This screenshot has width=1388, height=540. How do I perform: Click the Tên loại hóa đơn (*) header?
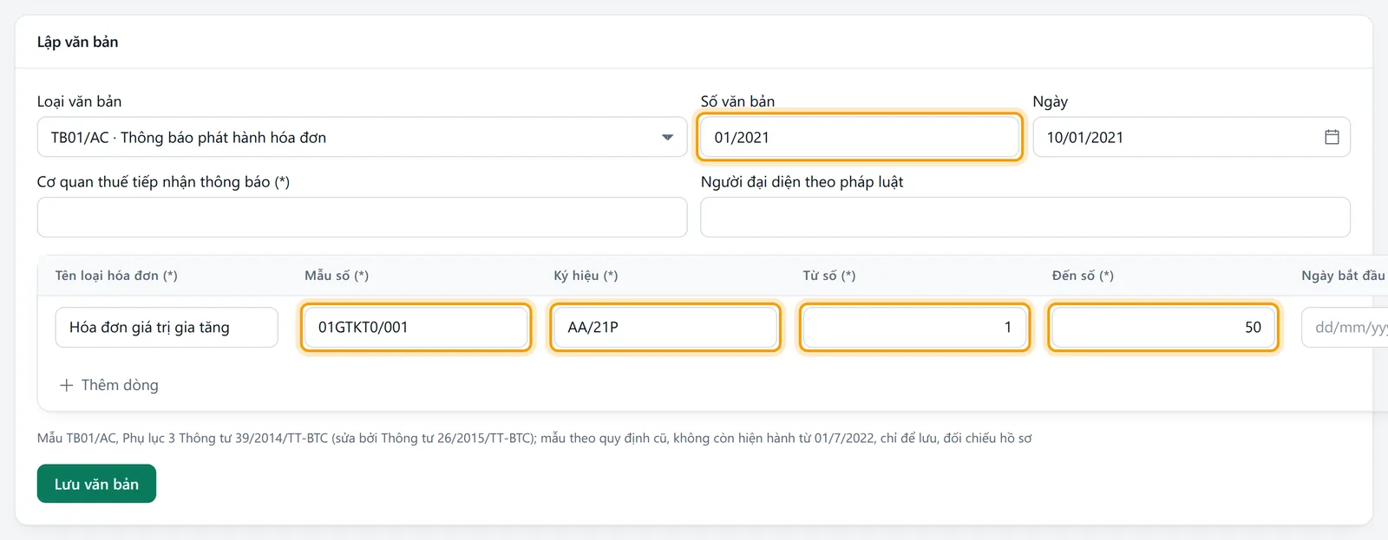coord(116,276)
